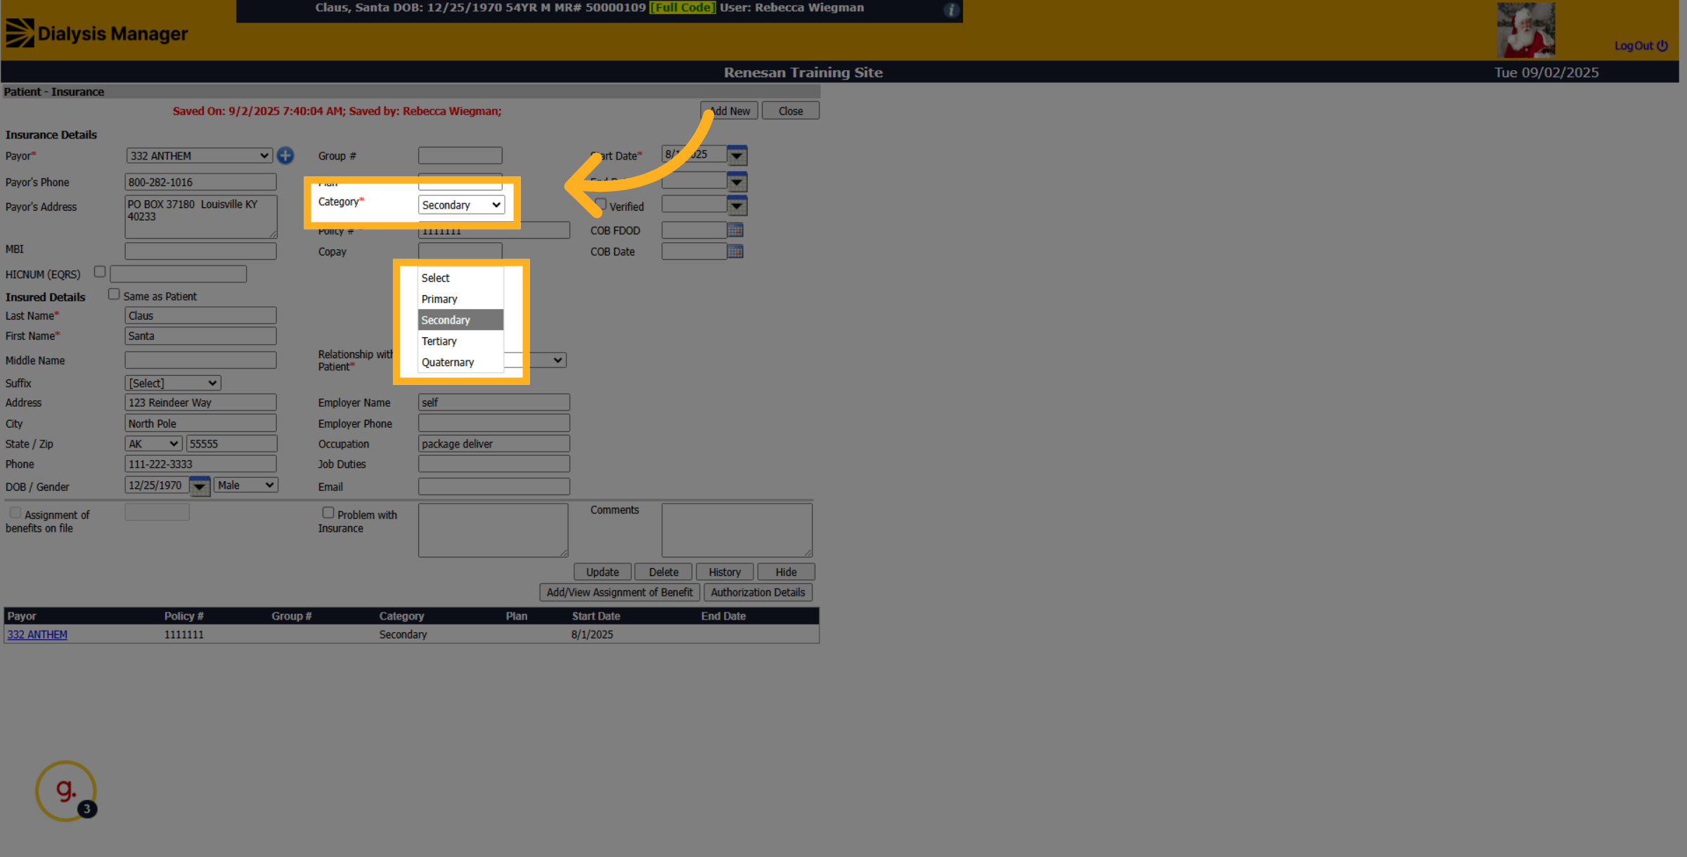Toggle the HICNUM (EQRS) checkbox
Image resolution: width=1687 pixels, height=857 pixels.
point(100,272)
